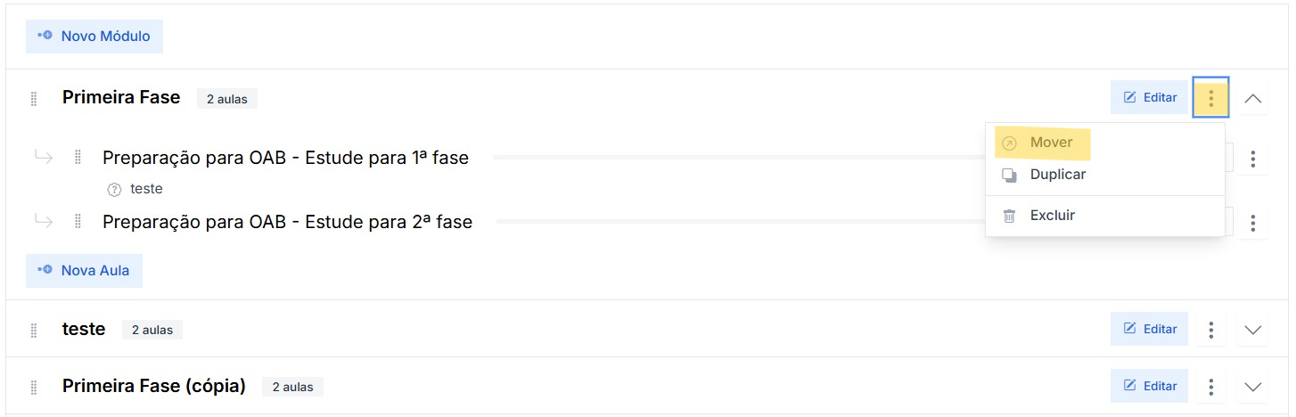
Task: Click Editar for Primeira Fase module
Action: (x=1150, y=97)
